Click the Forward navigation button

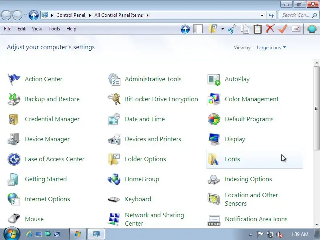18,15
